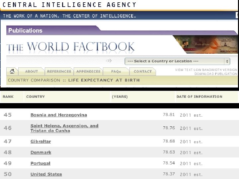Open the Gibraltar country link
Viewport: 239px width, 179px height.
(41, 142)
